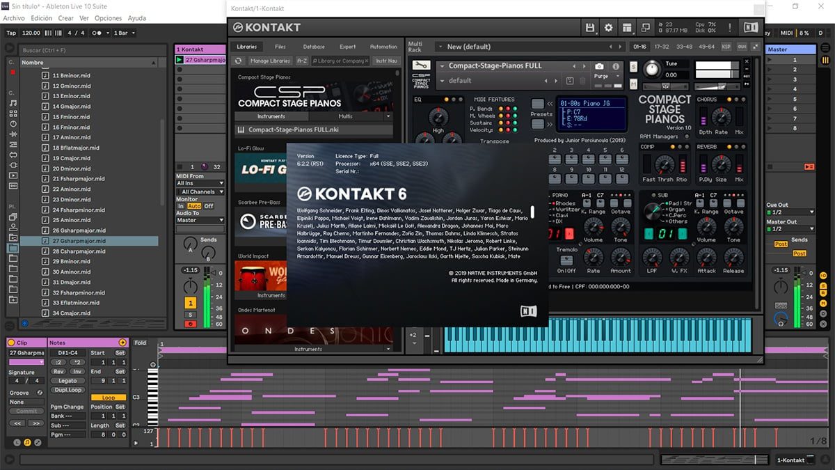Image resolution: width=835 pixels, height=470 pixels.
Task: Click the Clip view circle icon in Ableton
Action: tap(11, 343)
